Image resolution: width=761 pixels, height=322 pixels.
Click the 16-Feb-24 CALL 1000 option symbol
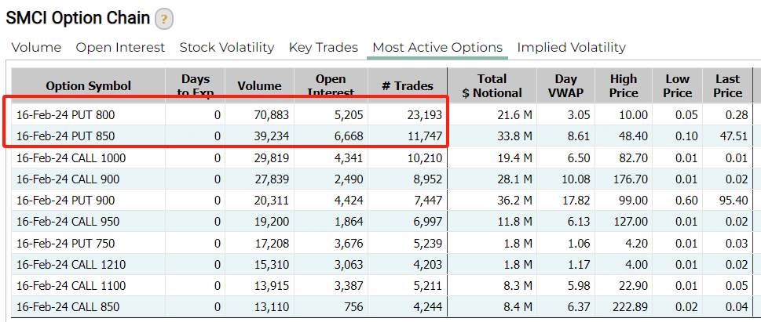(x=71, y=157)
